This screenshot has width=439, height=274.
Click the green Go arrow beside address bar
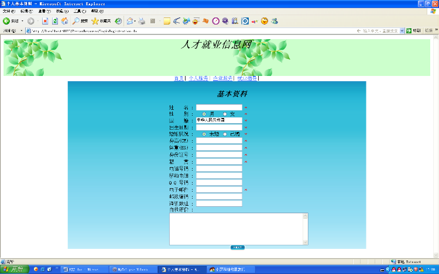coord(409,31)
